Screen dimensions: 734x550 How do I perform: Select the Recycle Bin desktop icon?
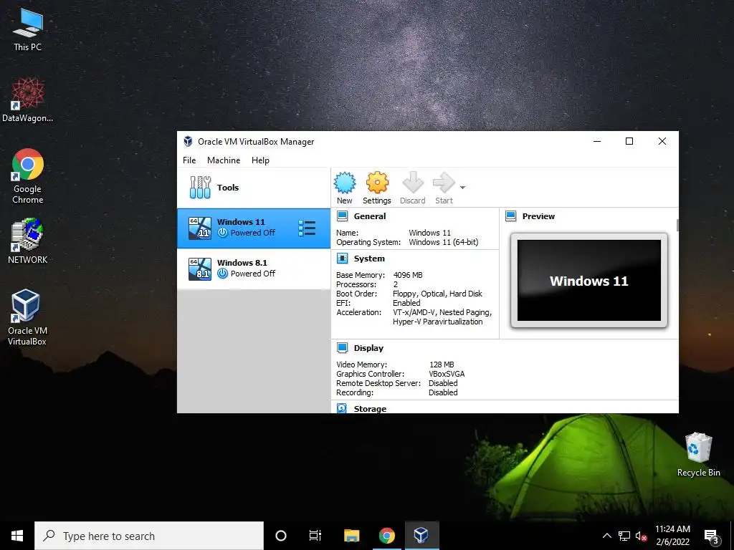tap(698, 455)
